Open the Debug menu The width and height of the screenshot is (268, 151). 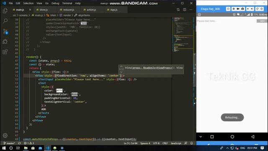(x=55, y=3)
